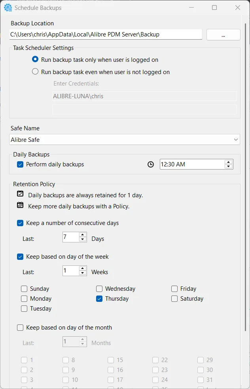Increase the backup time with up arrow
The width and height of the screenshot is (250, 389).
point(229,162)
